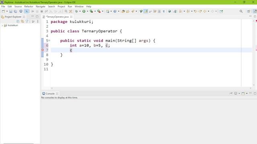Click the Open Type icon
This screenshot has height=144, width=257.
[x=123, y=11]
